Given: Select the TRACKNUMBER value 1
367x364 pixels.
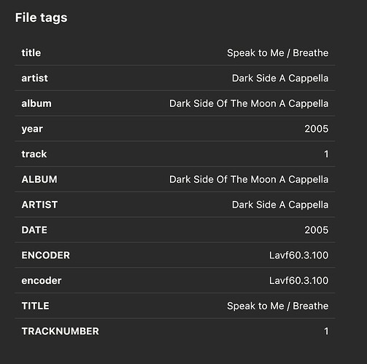Looking at the screenshot, I should pyautogui.click(x=326, y=331).
